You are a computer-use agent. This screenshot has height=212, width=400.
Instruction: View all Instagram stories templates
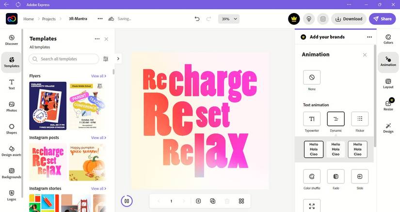(98, 189)
